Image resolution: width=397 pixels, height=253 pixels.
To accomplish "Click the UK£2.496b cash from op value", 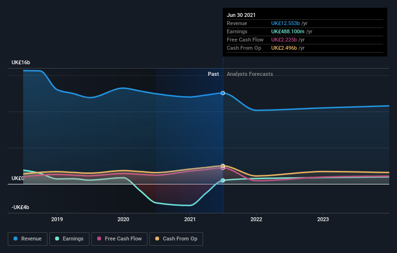I will pos(284,48).
